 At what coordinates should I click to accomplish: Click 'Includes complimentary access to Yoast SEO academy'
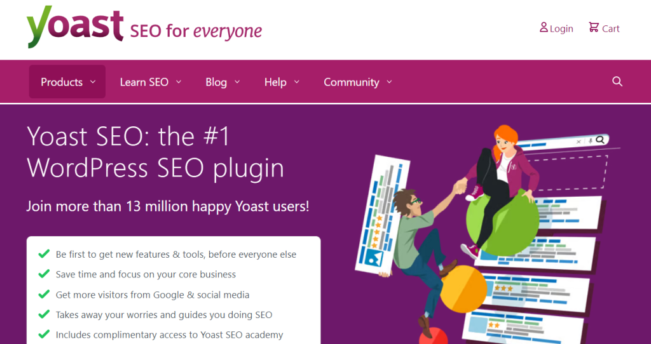[169, 334]
